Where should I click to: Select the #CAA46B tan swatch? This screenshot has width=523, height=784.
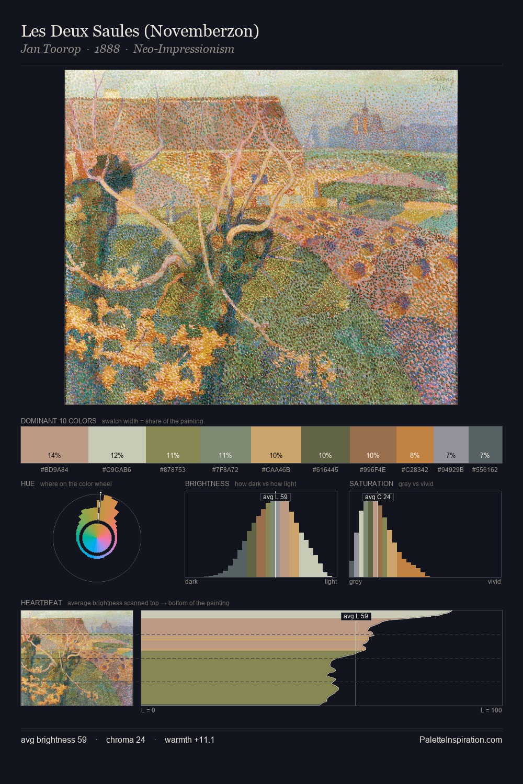(x=276, y=445)
